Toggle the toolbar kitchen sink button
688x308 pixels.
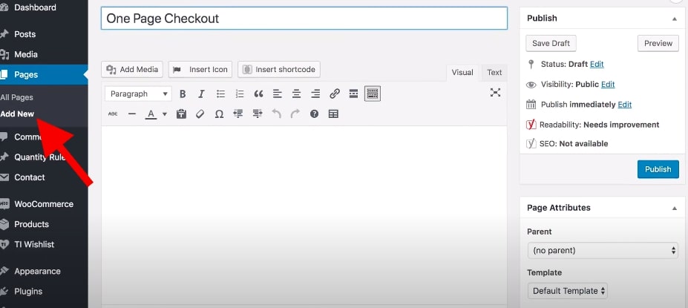pyautogui.click(x=373, y=94)
